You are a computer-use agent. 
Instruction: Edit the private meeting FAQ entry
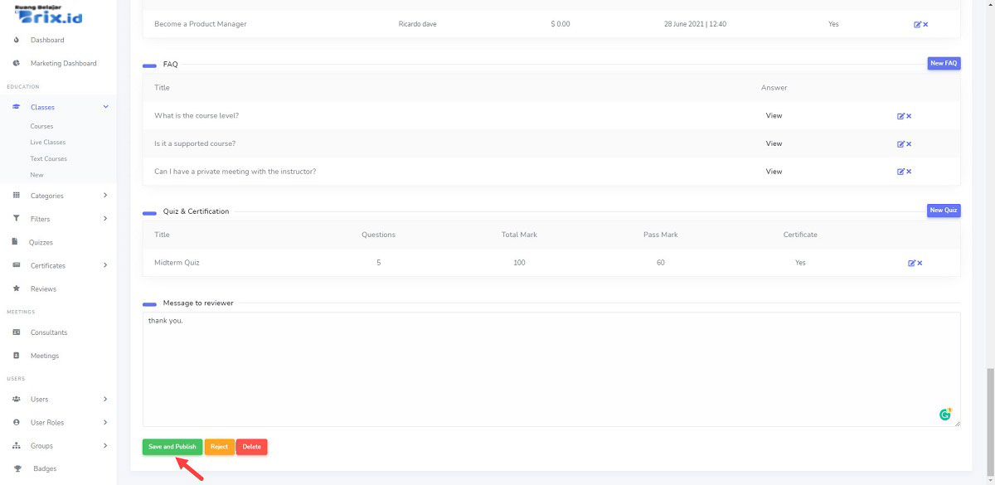900,172
